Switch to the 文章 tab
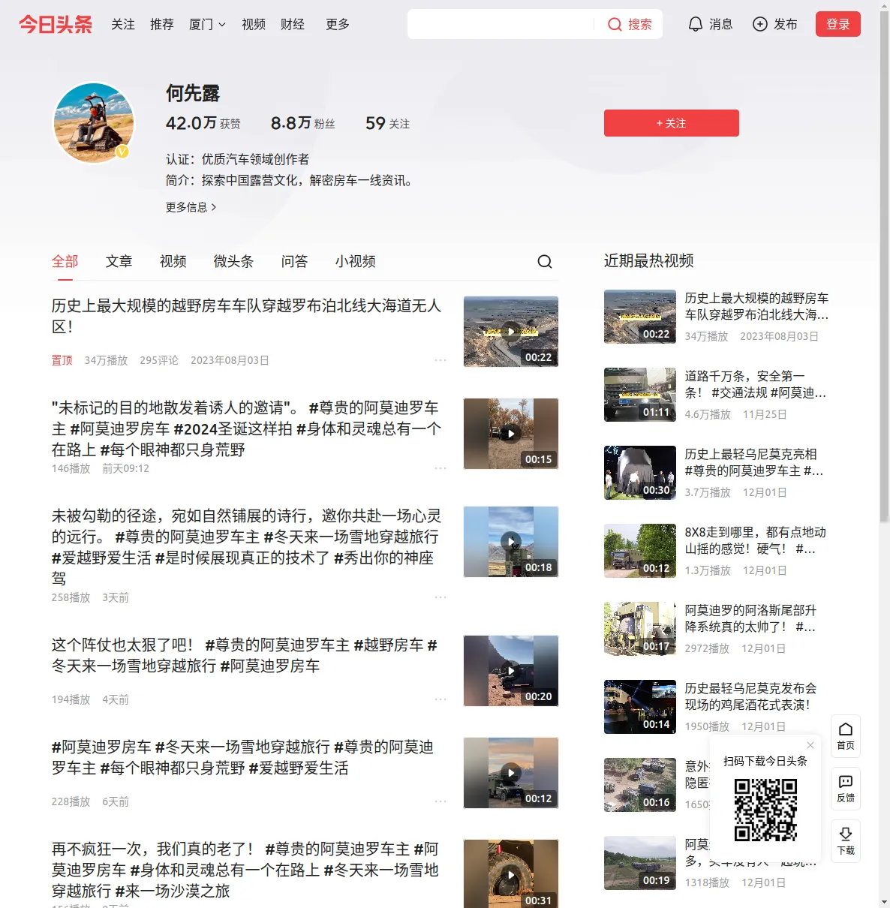Viewport: 890px width, 908px height. tap(119, 261)
